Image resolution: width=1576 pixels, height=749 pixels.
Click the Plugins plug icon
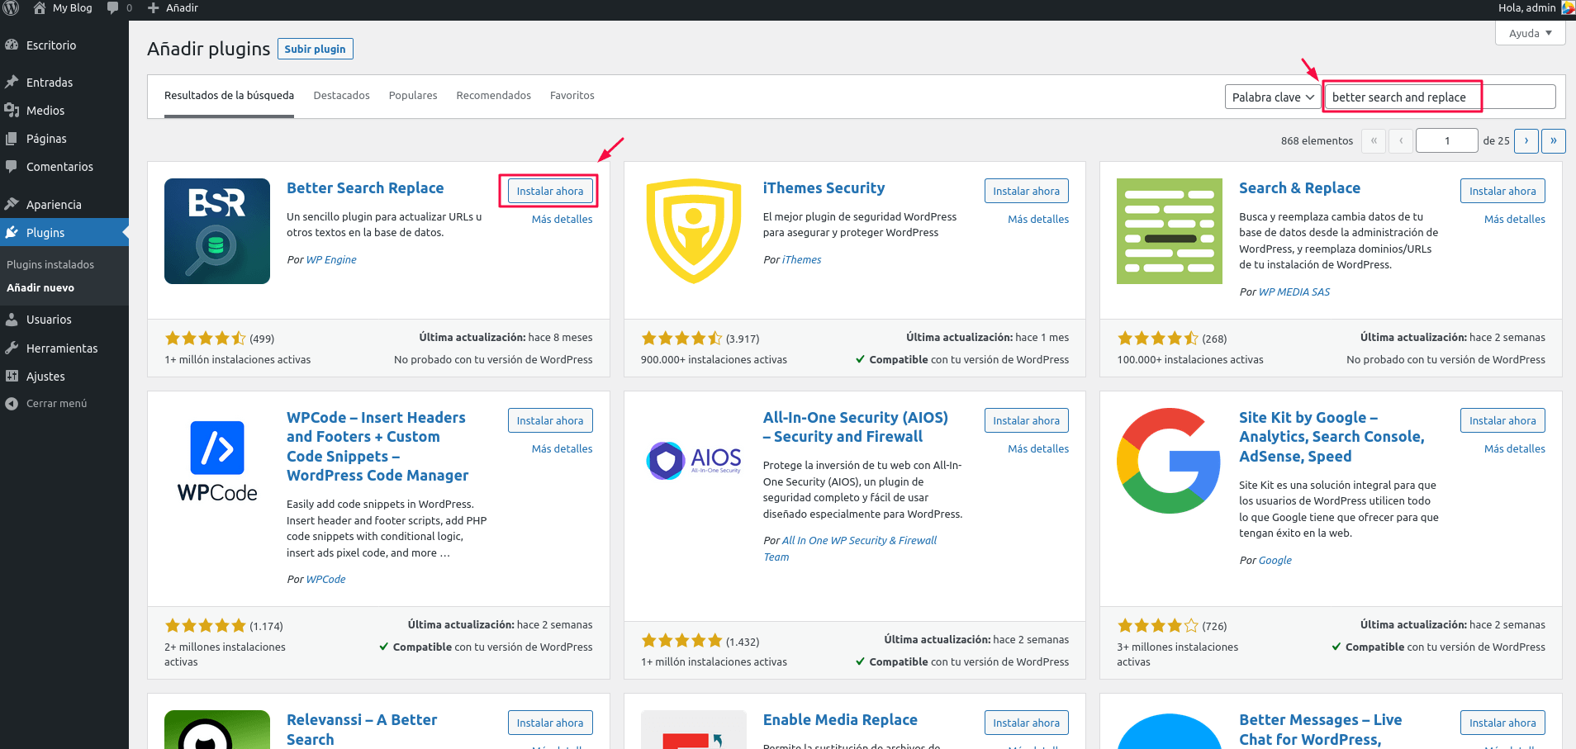(x=12, y=232)
